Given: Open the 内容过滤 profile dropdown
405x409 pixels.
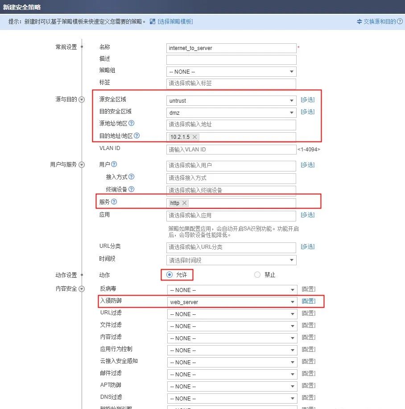Looking at the screenshot, I should 232,338.
